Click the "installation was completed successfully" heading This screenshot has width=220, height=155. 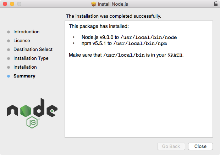114,16
